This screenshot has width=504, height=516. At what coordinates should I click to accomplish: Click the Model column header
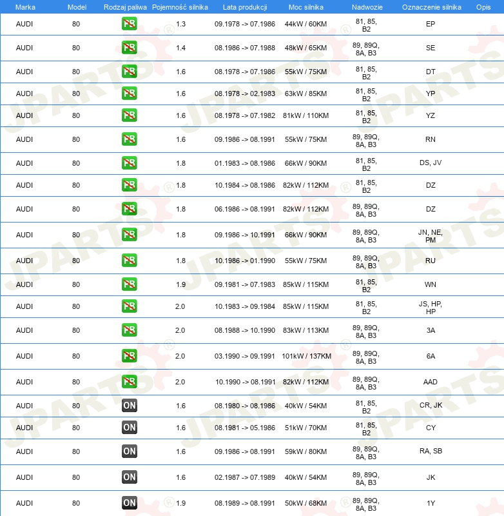pyautogui.click(x=77, y=7)
